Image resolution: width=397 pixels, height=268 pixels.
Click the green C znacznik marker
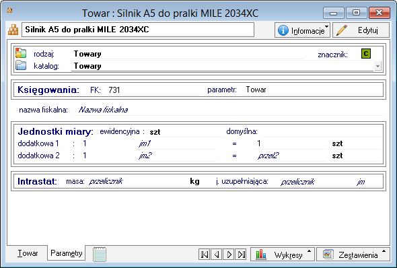pyautogui.click(x=366, y=54)
